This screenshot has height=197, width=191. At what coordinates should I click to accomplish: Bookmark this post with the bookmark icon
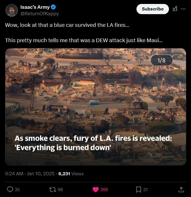pyautogui.click(x=138, y=189)
